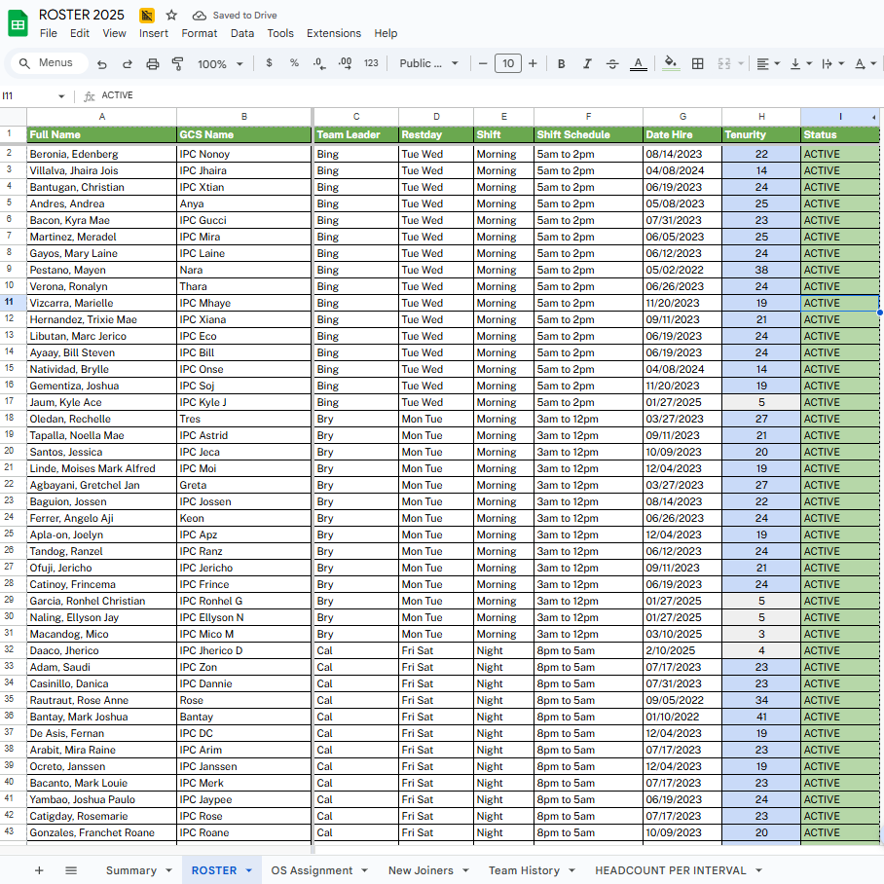The image size is (884, 884).
Task: Open the Name Box dropdown arrow
Action: pyautogui.click(x=61, y=96)
